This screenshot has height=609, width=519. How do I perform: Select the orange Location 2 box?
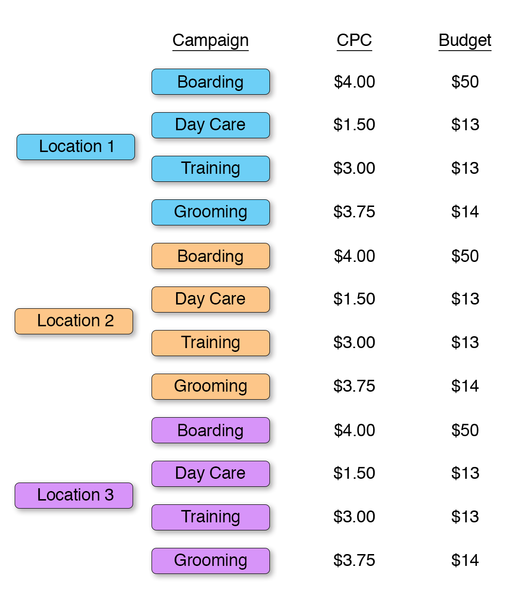point(74,321)
